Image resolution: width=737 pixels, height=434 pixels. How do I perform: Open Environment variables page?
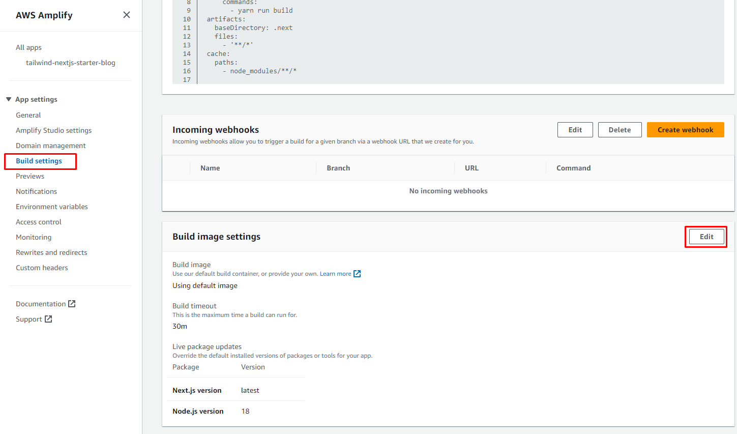pyautogui.click(x=52, y=207)
